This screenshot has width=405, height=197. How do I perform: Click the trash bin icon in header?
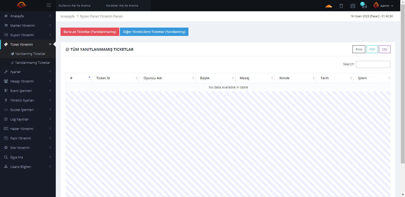pos(341,6)
